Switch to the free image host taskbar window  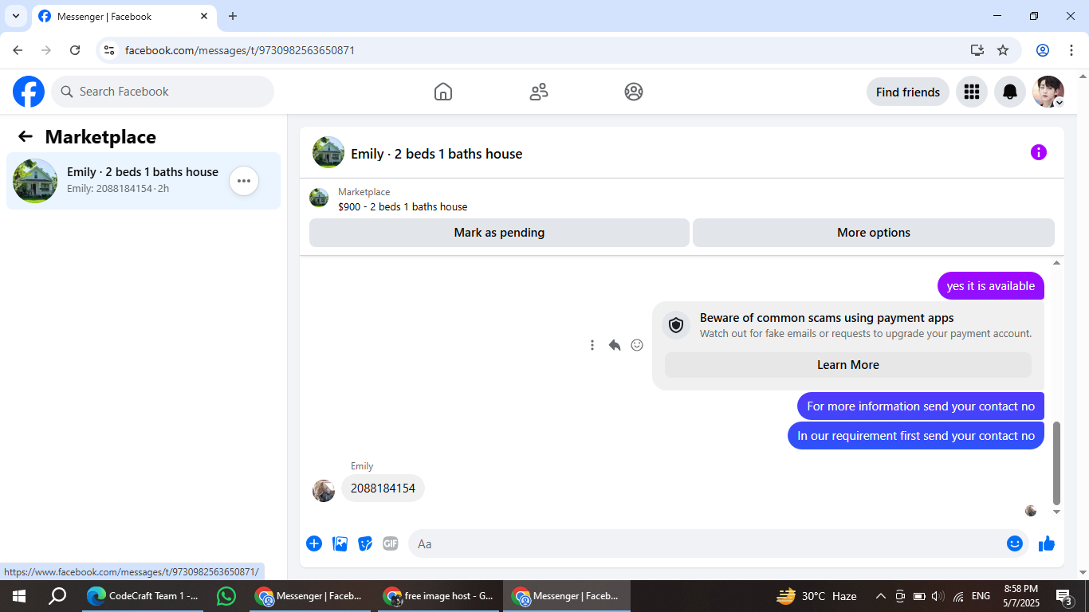point(438,596)
